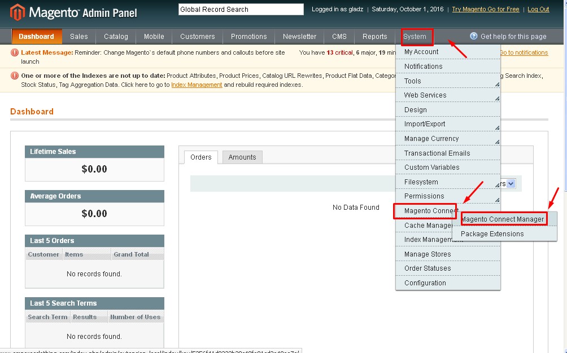
Task: Open the Customers menu
Action: (198, 37)
